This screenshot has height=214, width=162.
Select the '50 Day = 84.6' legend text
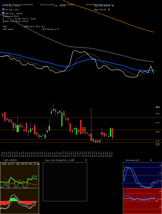tap(12, 10)
